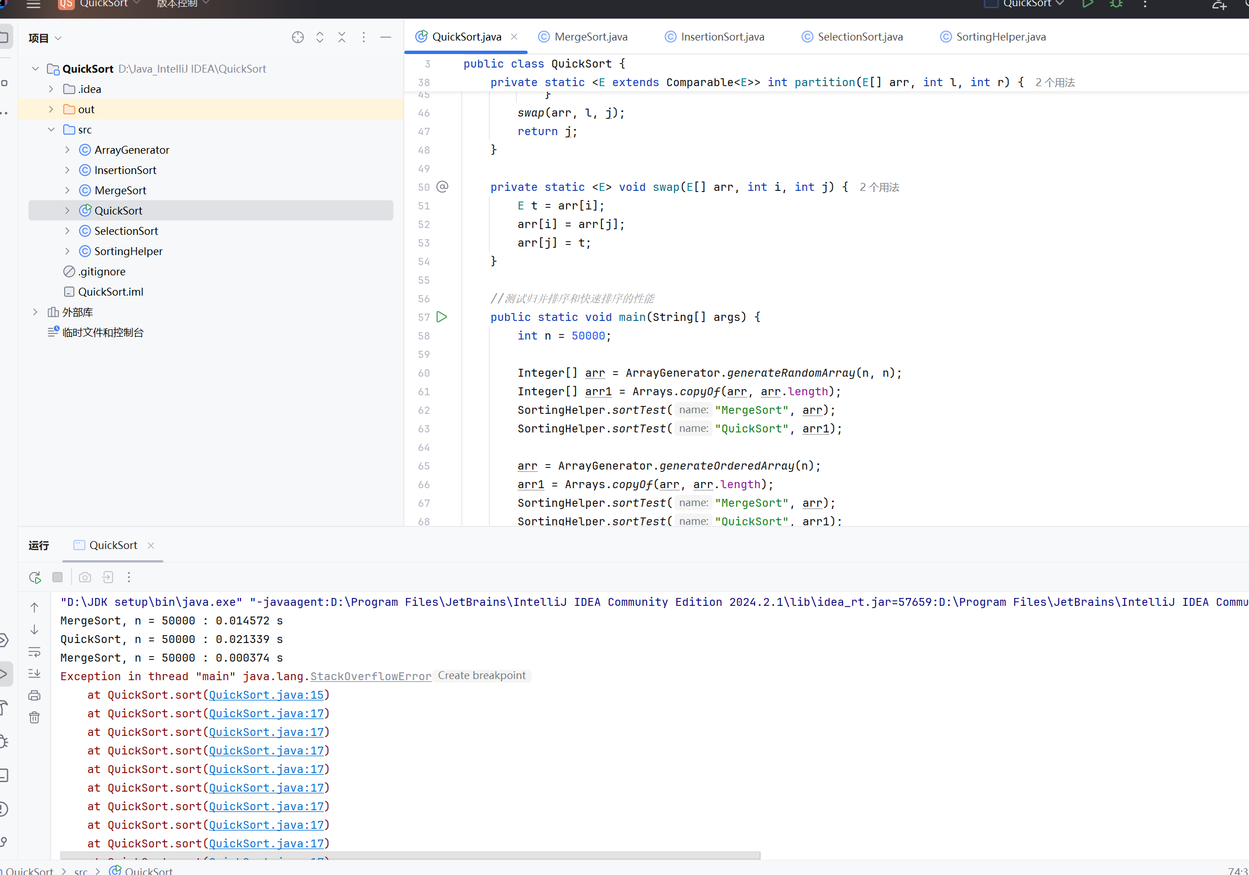Stop the running process
Viewport: 1249px width, 875px height.
click(57, 577)
